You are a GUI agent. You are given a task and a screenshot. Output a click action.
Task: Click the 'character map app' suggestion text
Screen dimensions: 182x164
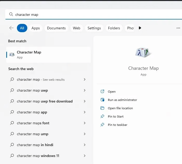pyautogui.click(x=32, y=112)
